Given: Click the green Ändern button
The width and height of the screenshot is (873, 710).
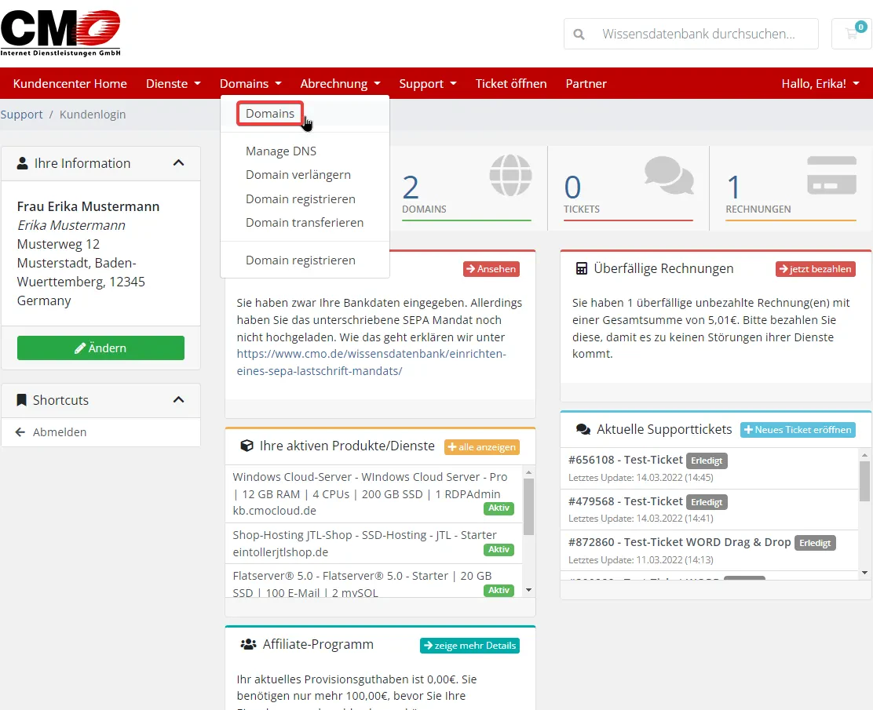Looking at the screenshot, I should point(100,348).
